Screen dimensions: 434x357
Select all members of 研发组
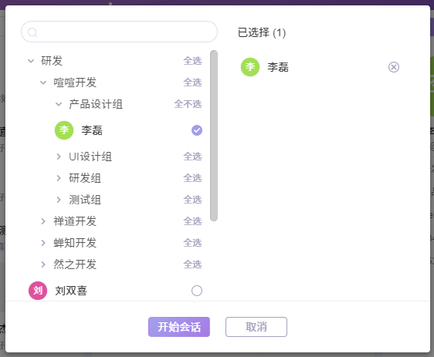(192, 178)
